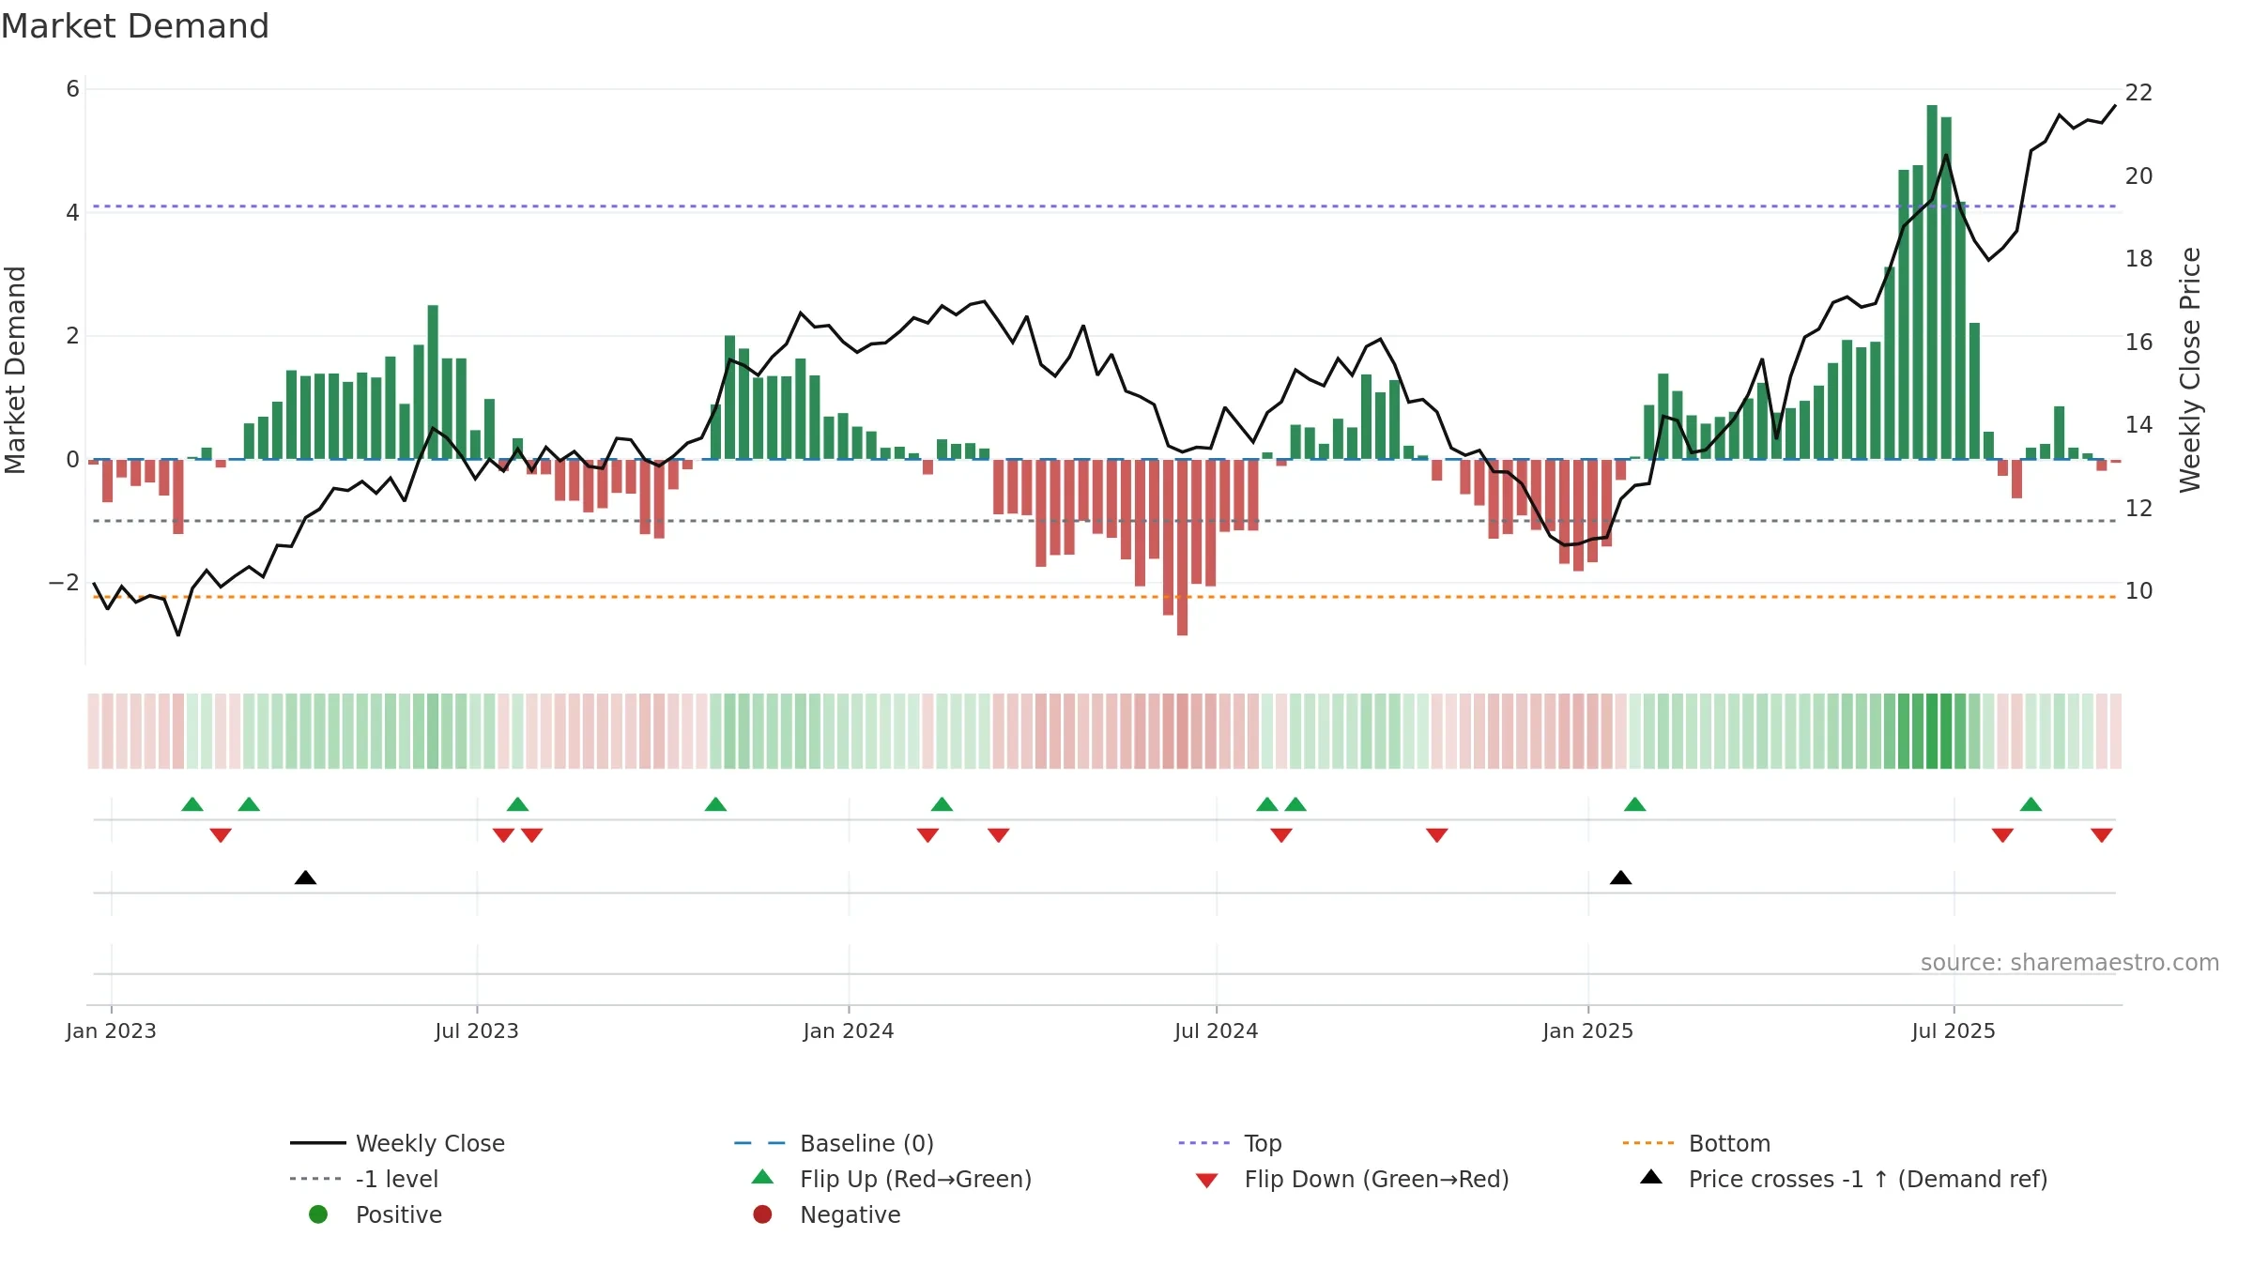Click the Weekly Close legend entry

click(397, 1143)
